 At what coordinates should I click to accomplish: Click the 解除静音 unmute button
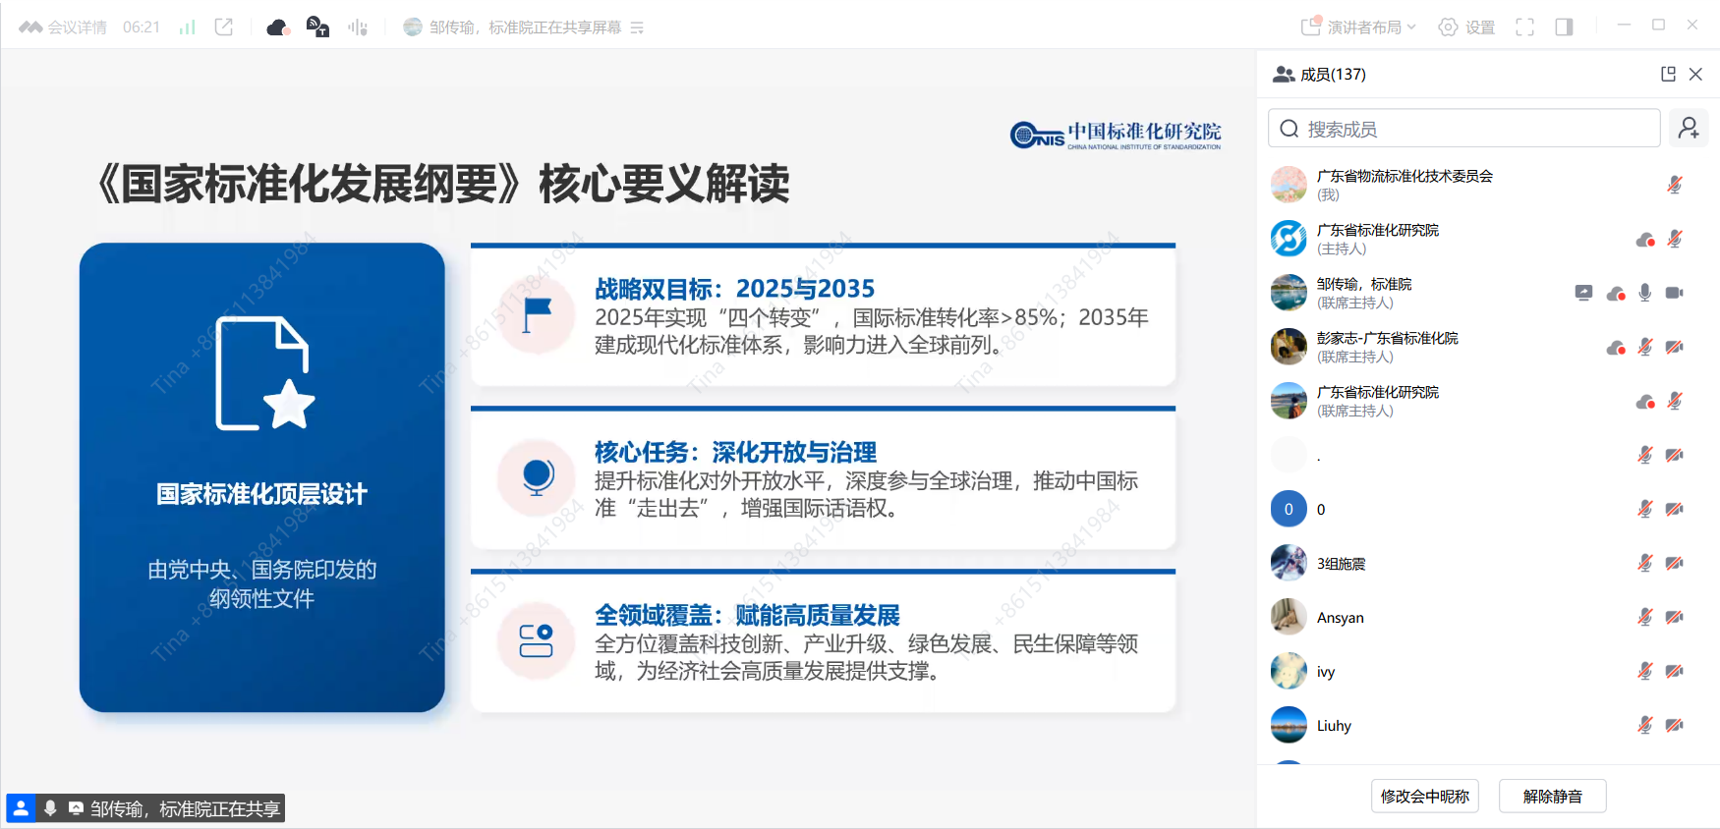pos(1552,796)
